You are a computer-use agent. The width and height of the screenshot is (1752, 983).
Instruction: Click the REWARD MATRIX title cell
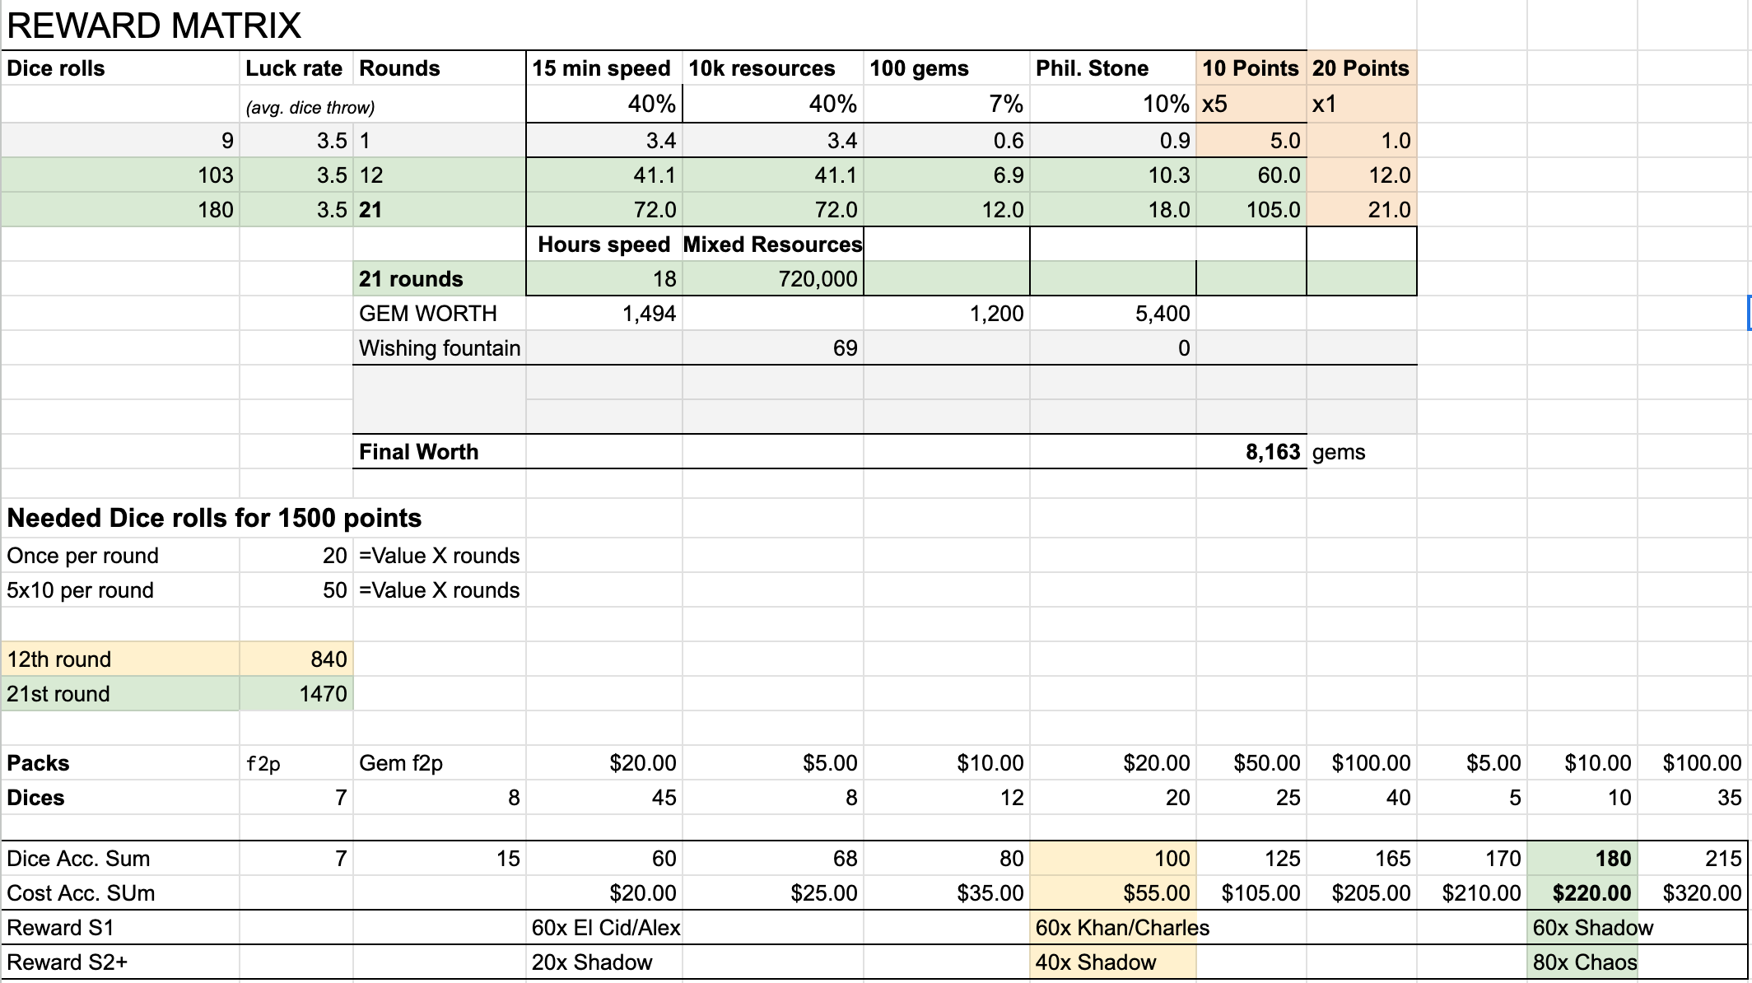click(154, 26)
